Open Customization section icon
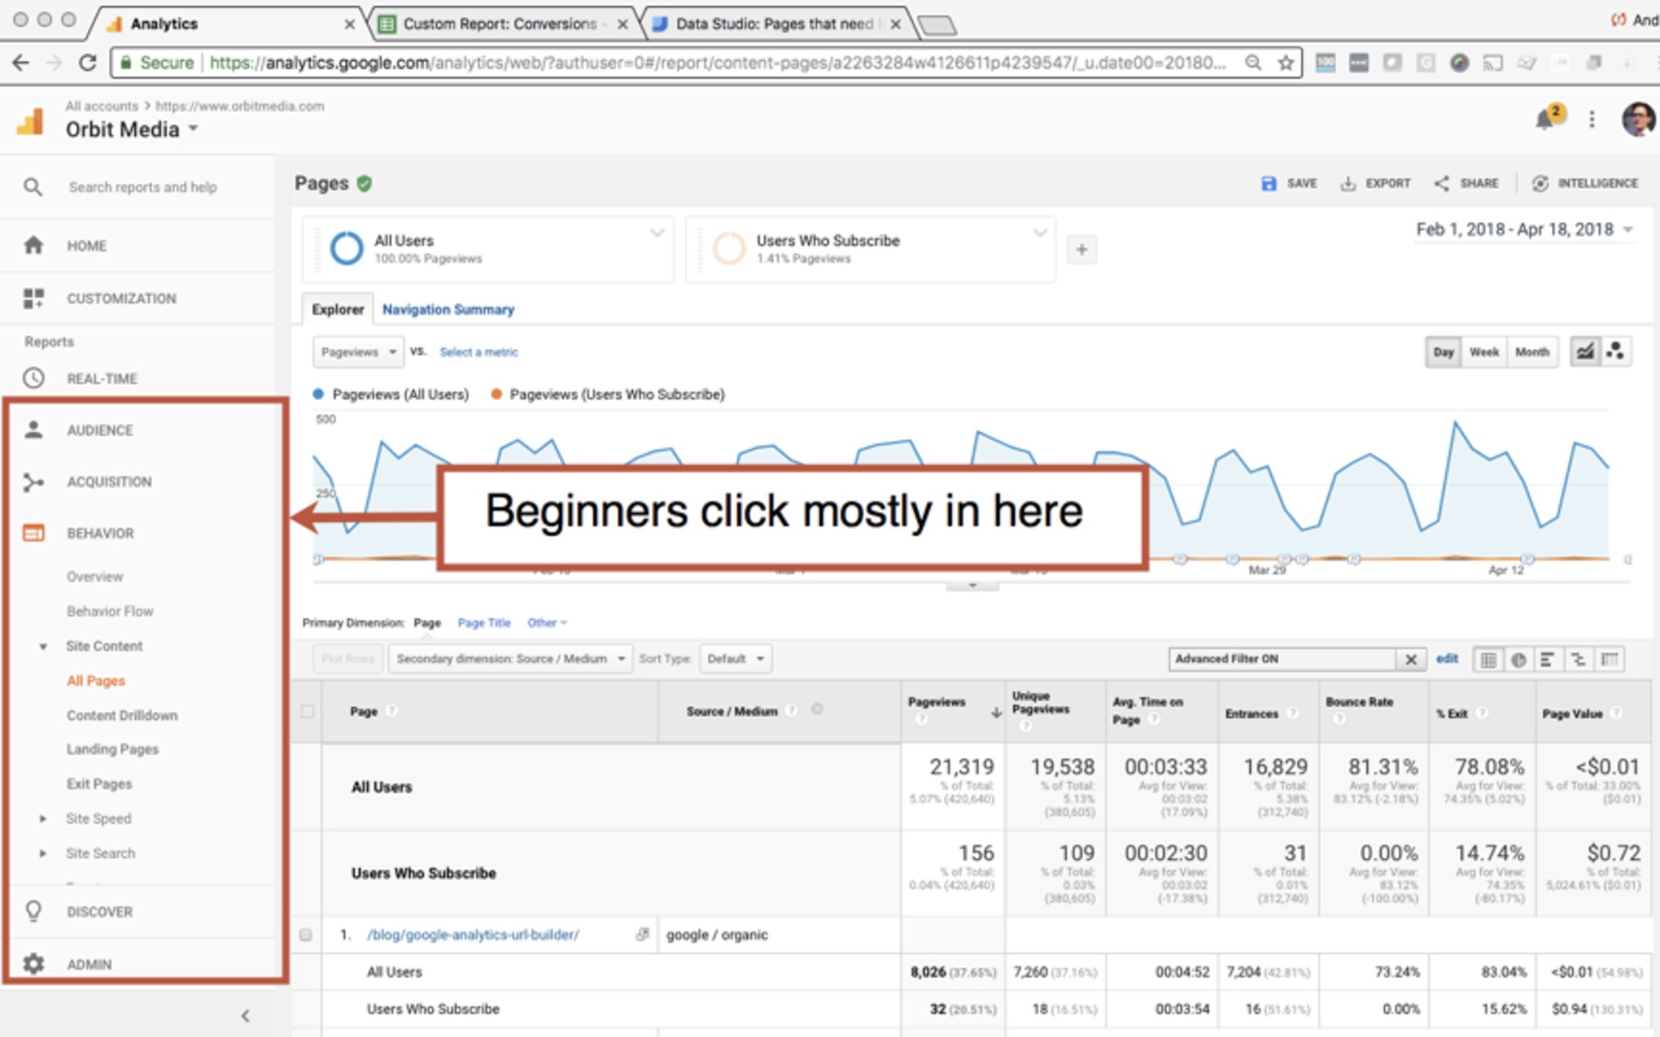The image size is (1660, 1037). (x=33, y=298)
